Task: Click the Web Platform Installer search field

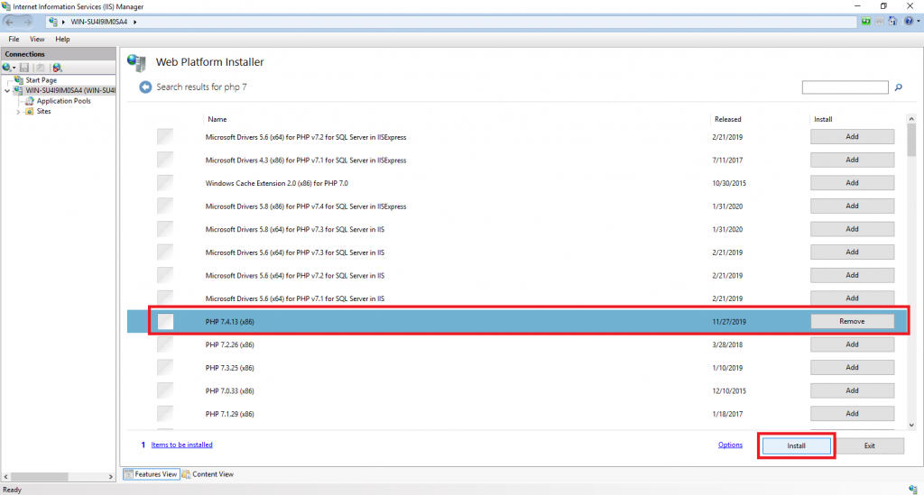Action: pos(845,87)
